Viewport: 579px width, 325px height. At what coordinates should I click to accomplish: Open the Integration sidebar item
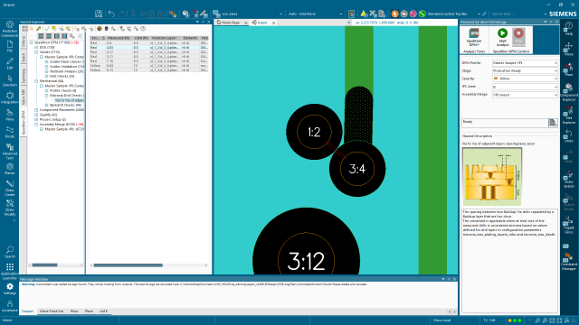point(10,98)
